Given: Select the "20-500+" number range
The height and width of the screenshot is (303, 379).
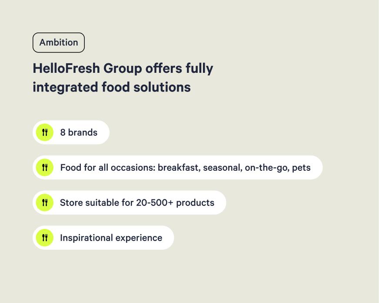Looking at the screenshot, I should 155,203.
